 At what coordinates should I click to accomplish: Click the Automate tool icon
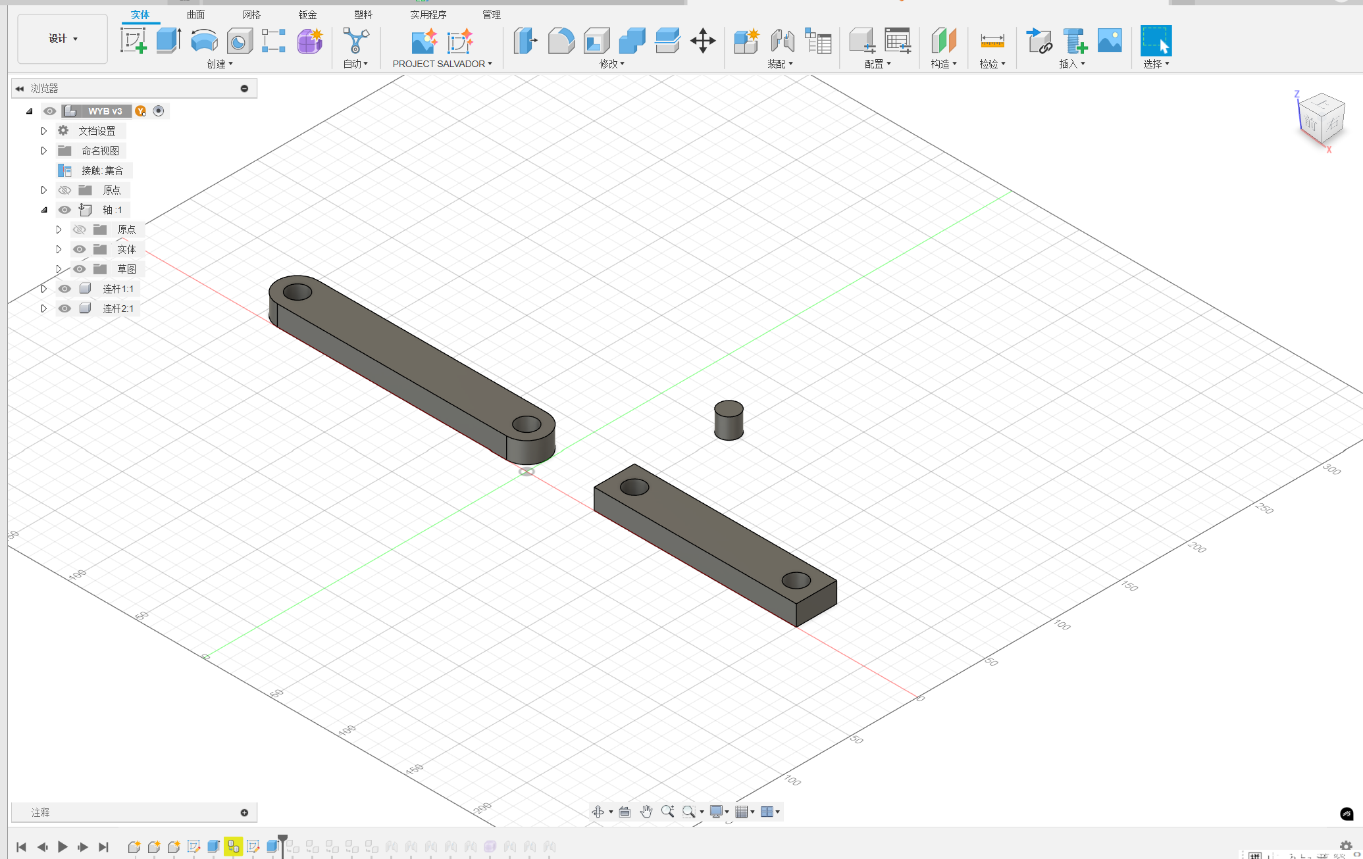pyautogui.click(x=355, y=41)
